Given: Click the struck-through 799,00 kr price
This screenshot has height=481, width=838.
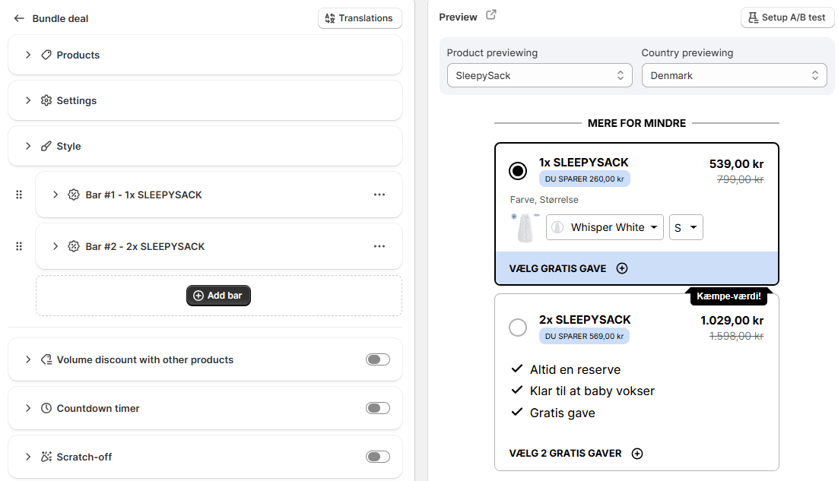Looking at the screenshot, I should [740, 180].
